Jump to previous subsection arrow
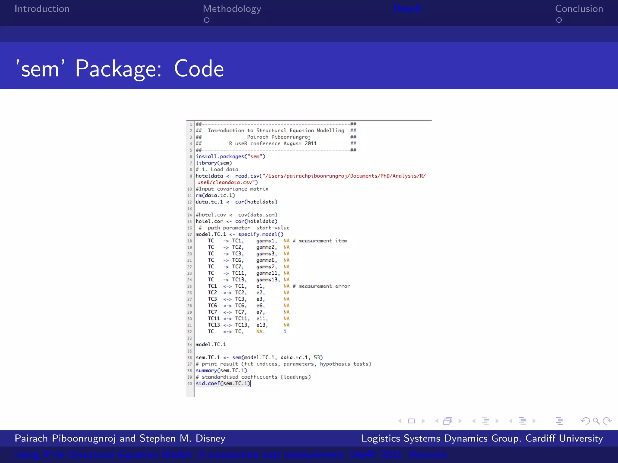Viewport: 618px width, 463px height. [473, 421]
